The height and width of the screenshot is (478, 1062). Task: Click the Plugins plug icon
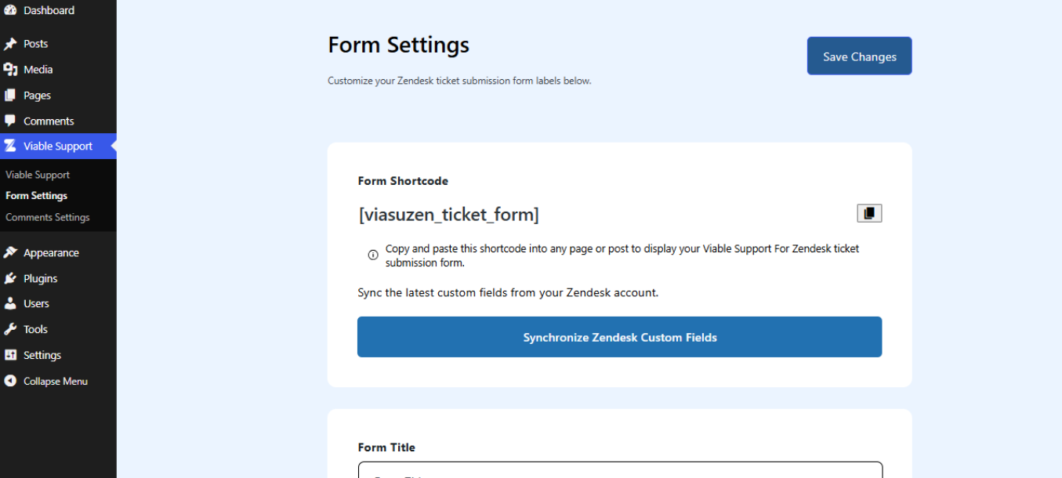(10, 278)
